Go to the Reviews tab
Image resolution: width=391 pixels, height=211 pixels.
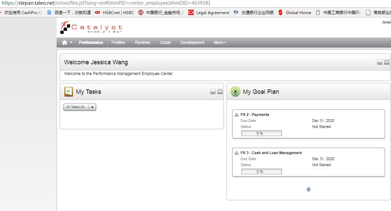point(142,42)
